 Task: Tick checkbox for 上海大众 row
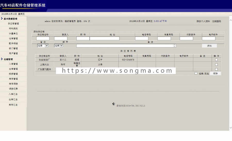[x=216, y=64]
